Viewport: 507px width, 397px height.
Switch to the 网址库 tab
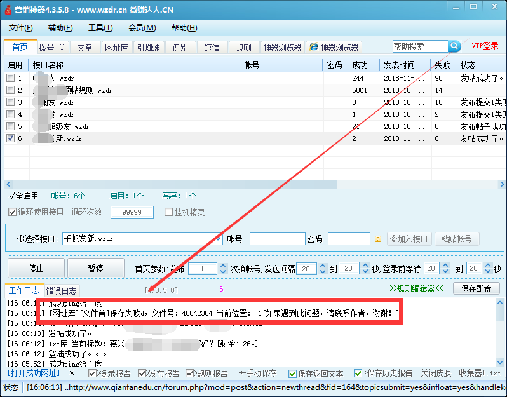point(116,48)
